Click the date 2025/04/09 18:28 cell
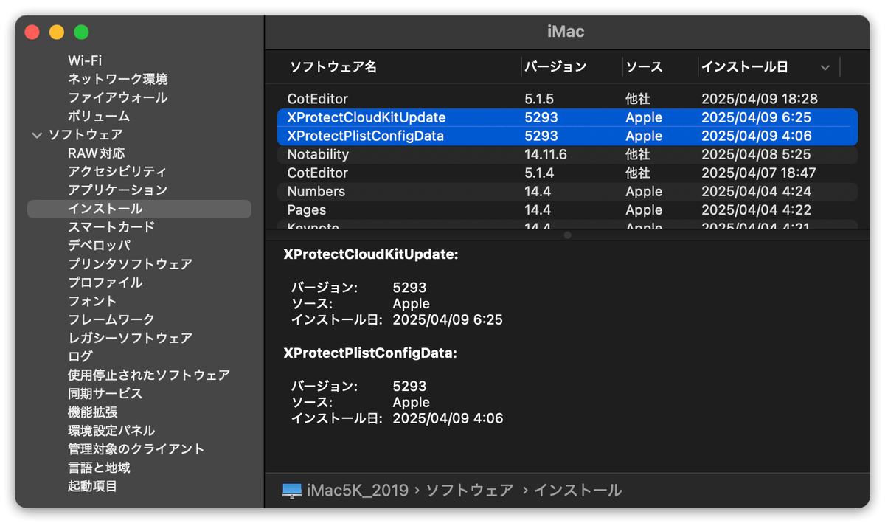Image resolution: width=885 pixels, height=523 pixels. 760,99
